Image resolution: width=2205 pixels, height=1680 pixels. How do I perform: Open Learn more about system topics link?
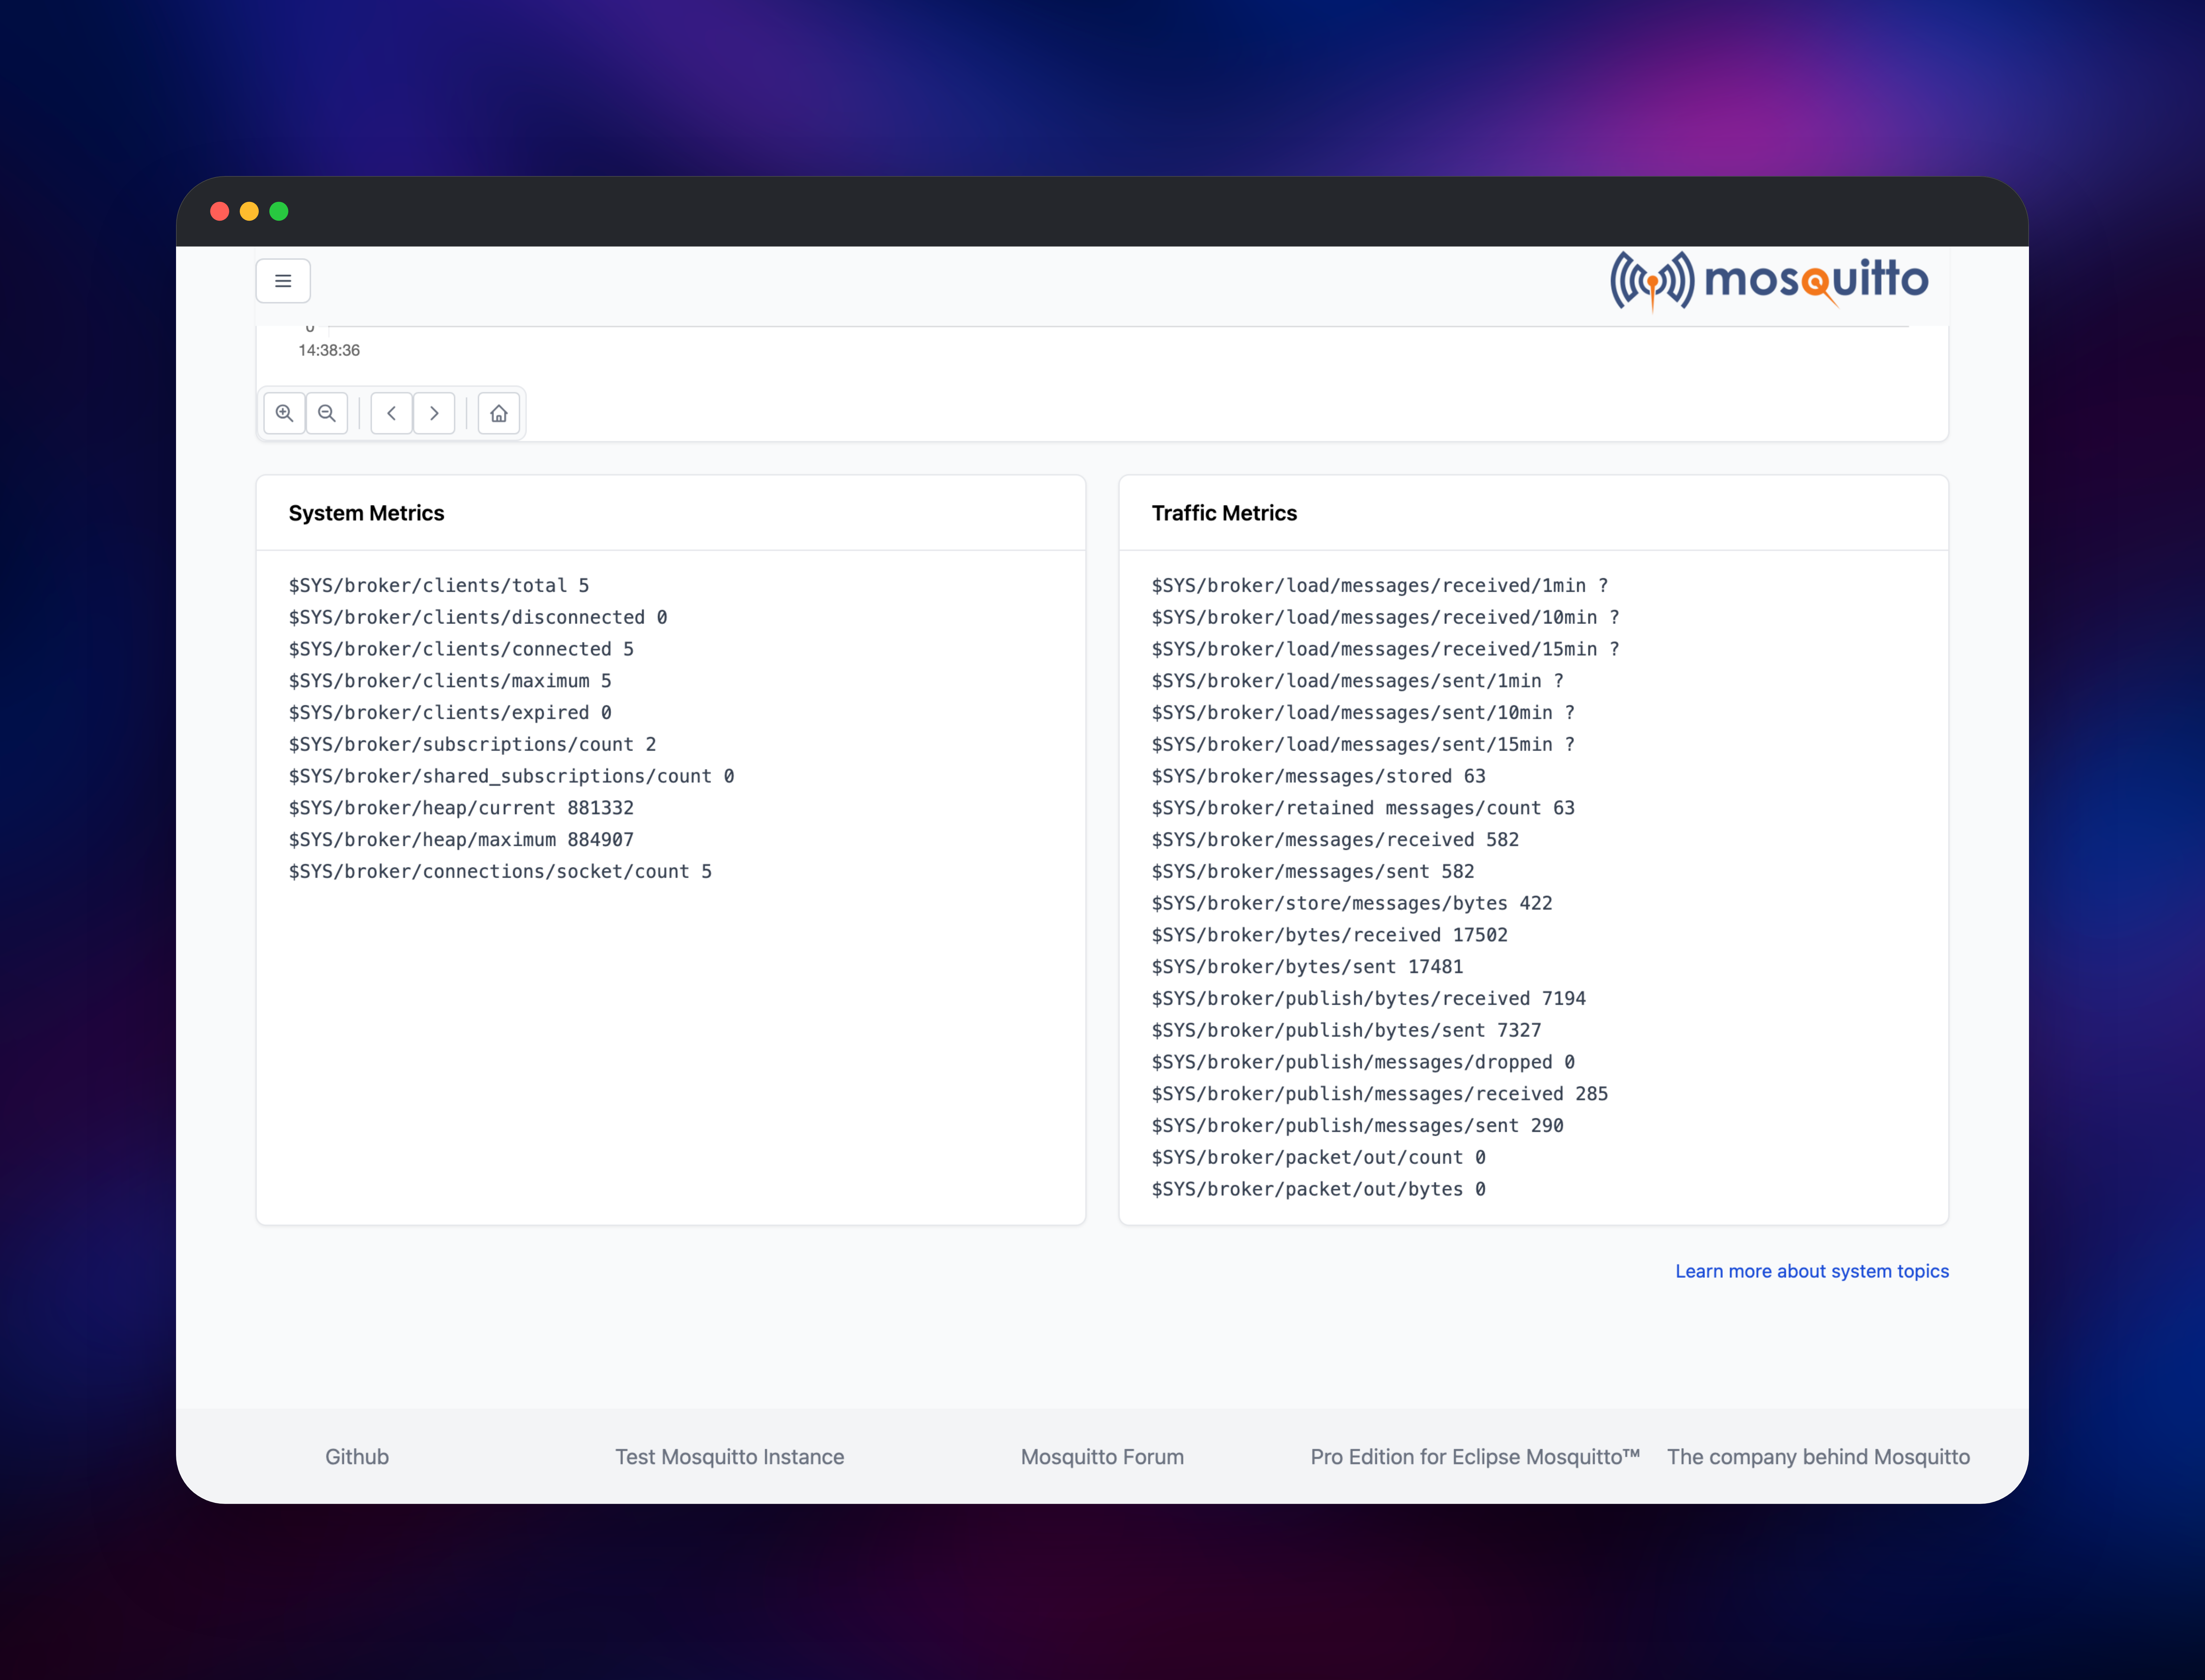click(1812, 1271)
